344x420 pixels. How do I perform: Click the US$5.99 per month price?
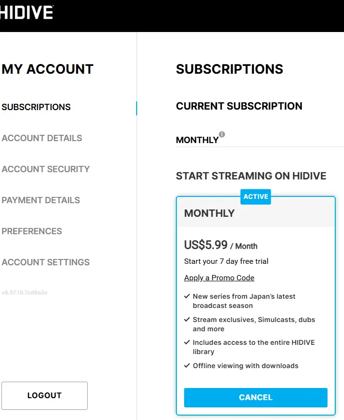[x=220, y=245]
